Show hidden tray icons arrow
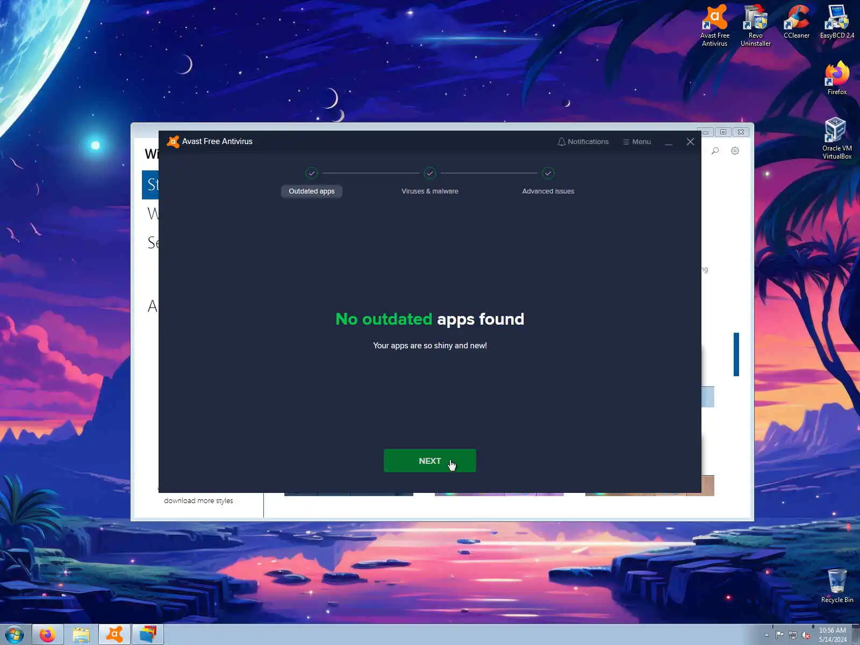This screenshot has height=645, width=860. (x=766, y=635)
